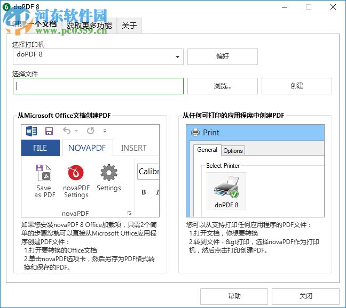Focus the 选择文件 file path field

tap(98, 86)
